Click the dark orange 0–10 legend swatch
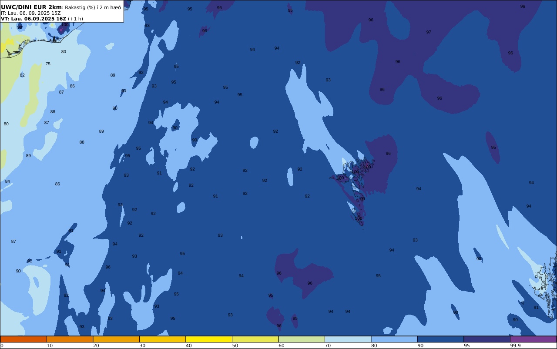 coord(23,339)
